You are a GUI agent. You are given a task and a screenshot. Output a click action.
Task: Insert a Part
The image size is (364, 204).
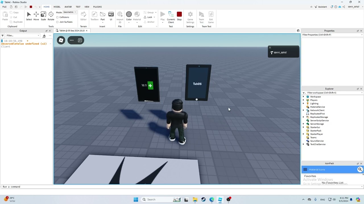103,16
